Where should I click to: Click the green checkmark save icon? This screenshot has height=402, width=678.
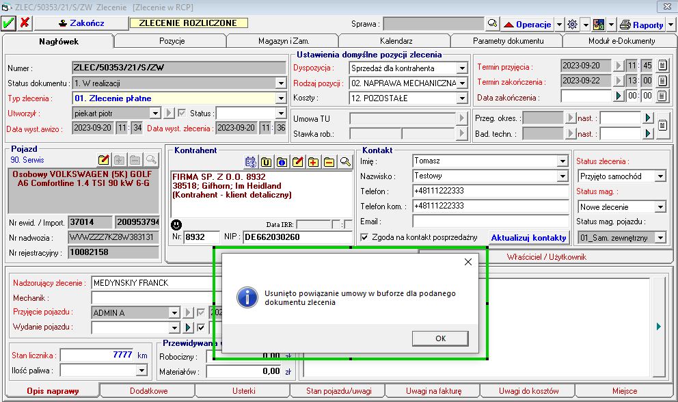(x=9, y=23)
